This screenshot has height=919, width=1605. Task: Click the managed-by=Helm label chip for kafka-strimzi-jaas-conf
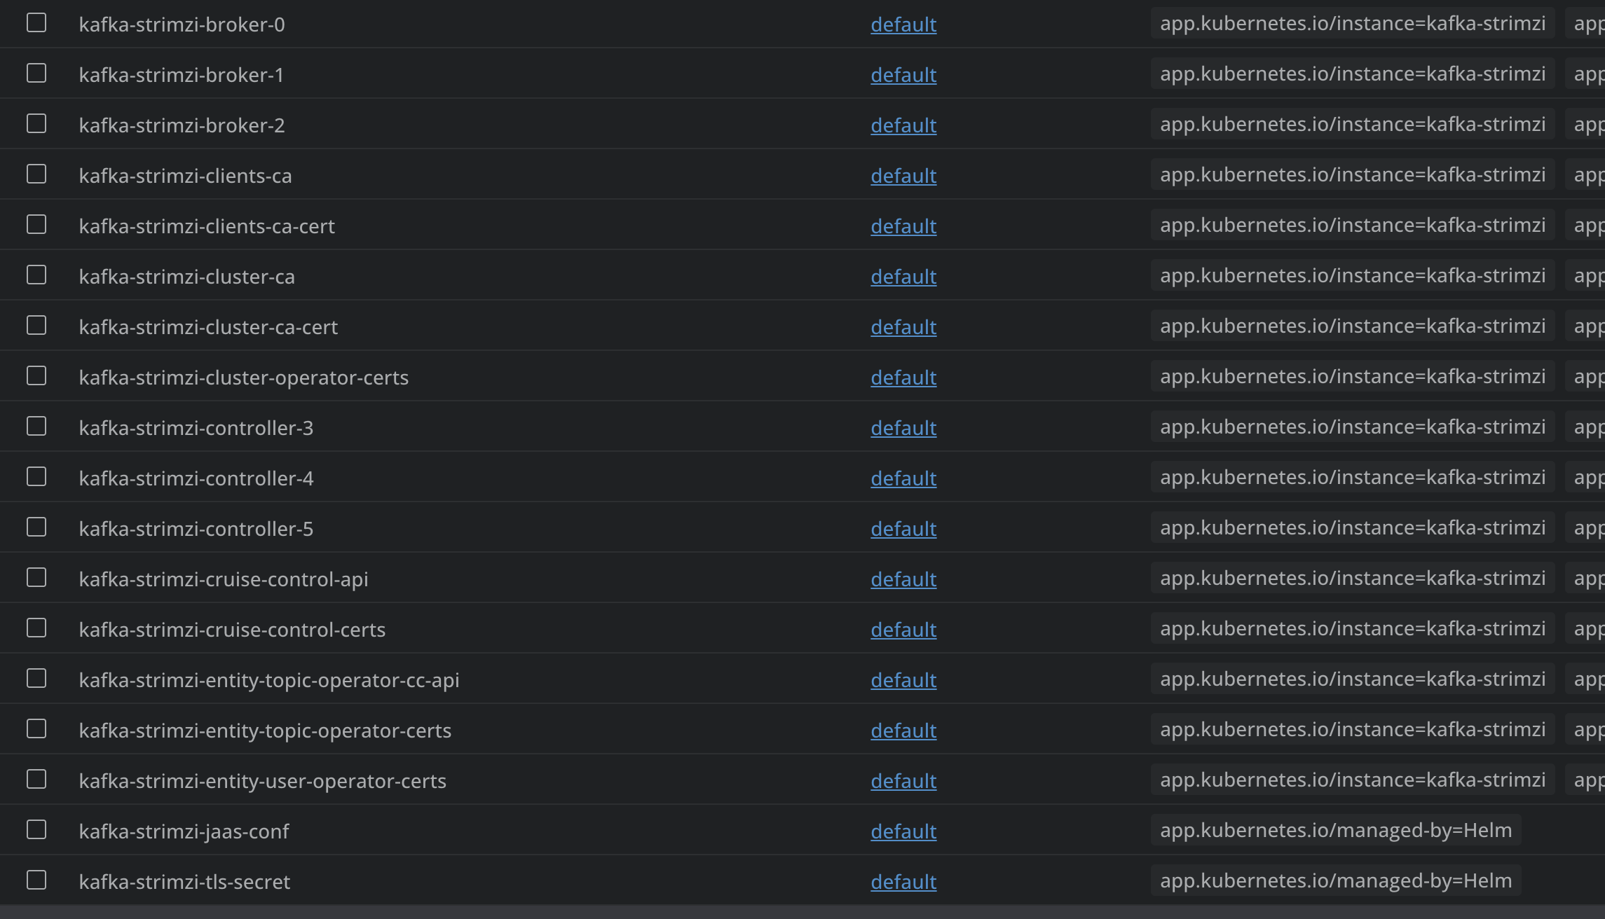coord(1336,830)
